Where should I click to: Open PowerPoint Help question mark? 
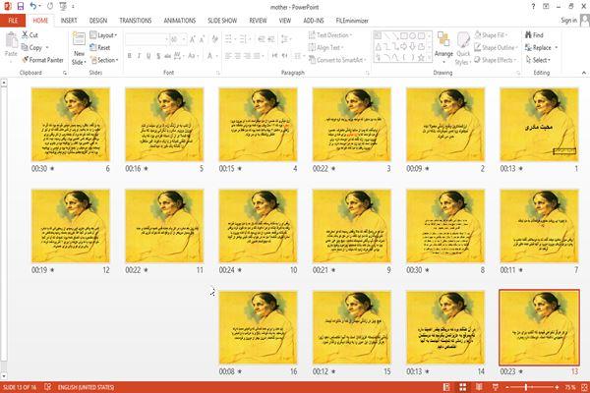pyautogui.click(x=533, y=7)
